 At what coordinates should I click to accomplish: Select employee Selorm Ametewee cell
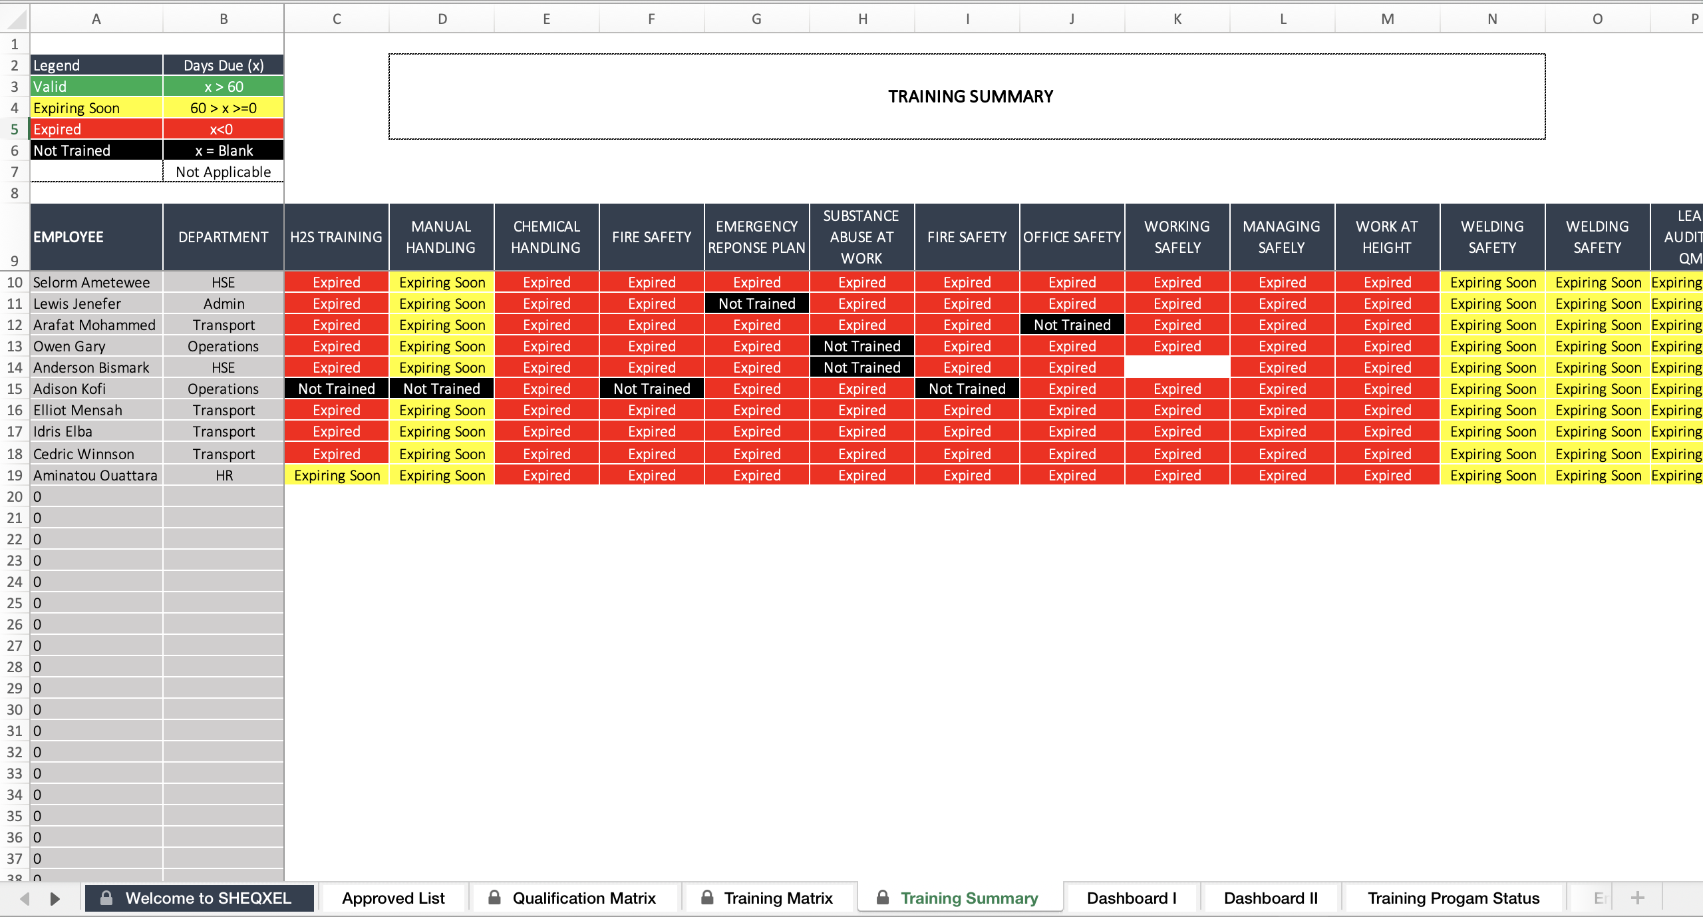click(96, 282)
